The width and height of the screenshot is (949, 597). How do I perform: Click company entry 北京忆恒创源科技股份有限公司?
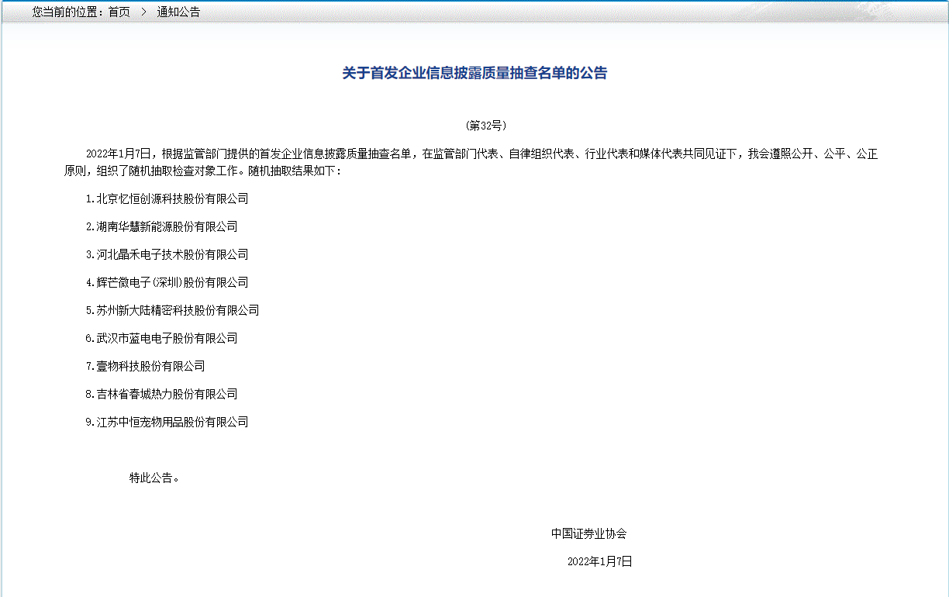coord(180,198)
